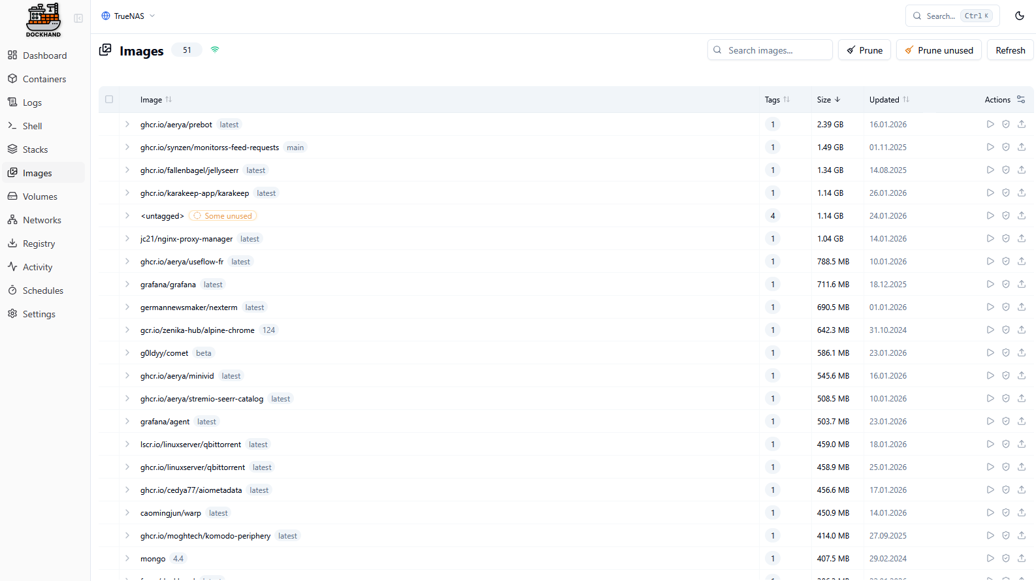Screen dimensions: 1036x581
Task: Scan the ghcr.io/aerya/prebot image for vulnerabilities
Action: pyautogui.click(x=1006, y=124)
